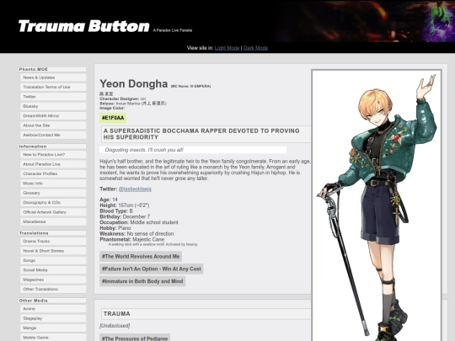Click the #Failure Isn't An Option tag

point(151,269)
